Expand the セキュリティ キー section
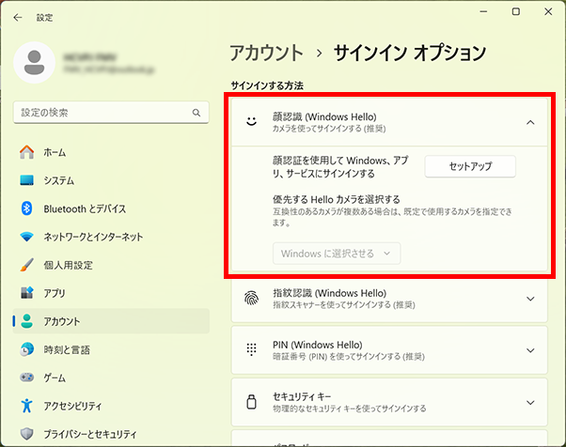The width and height of the screenshot is (566, 447). click(x=530, y=402)
